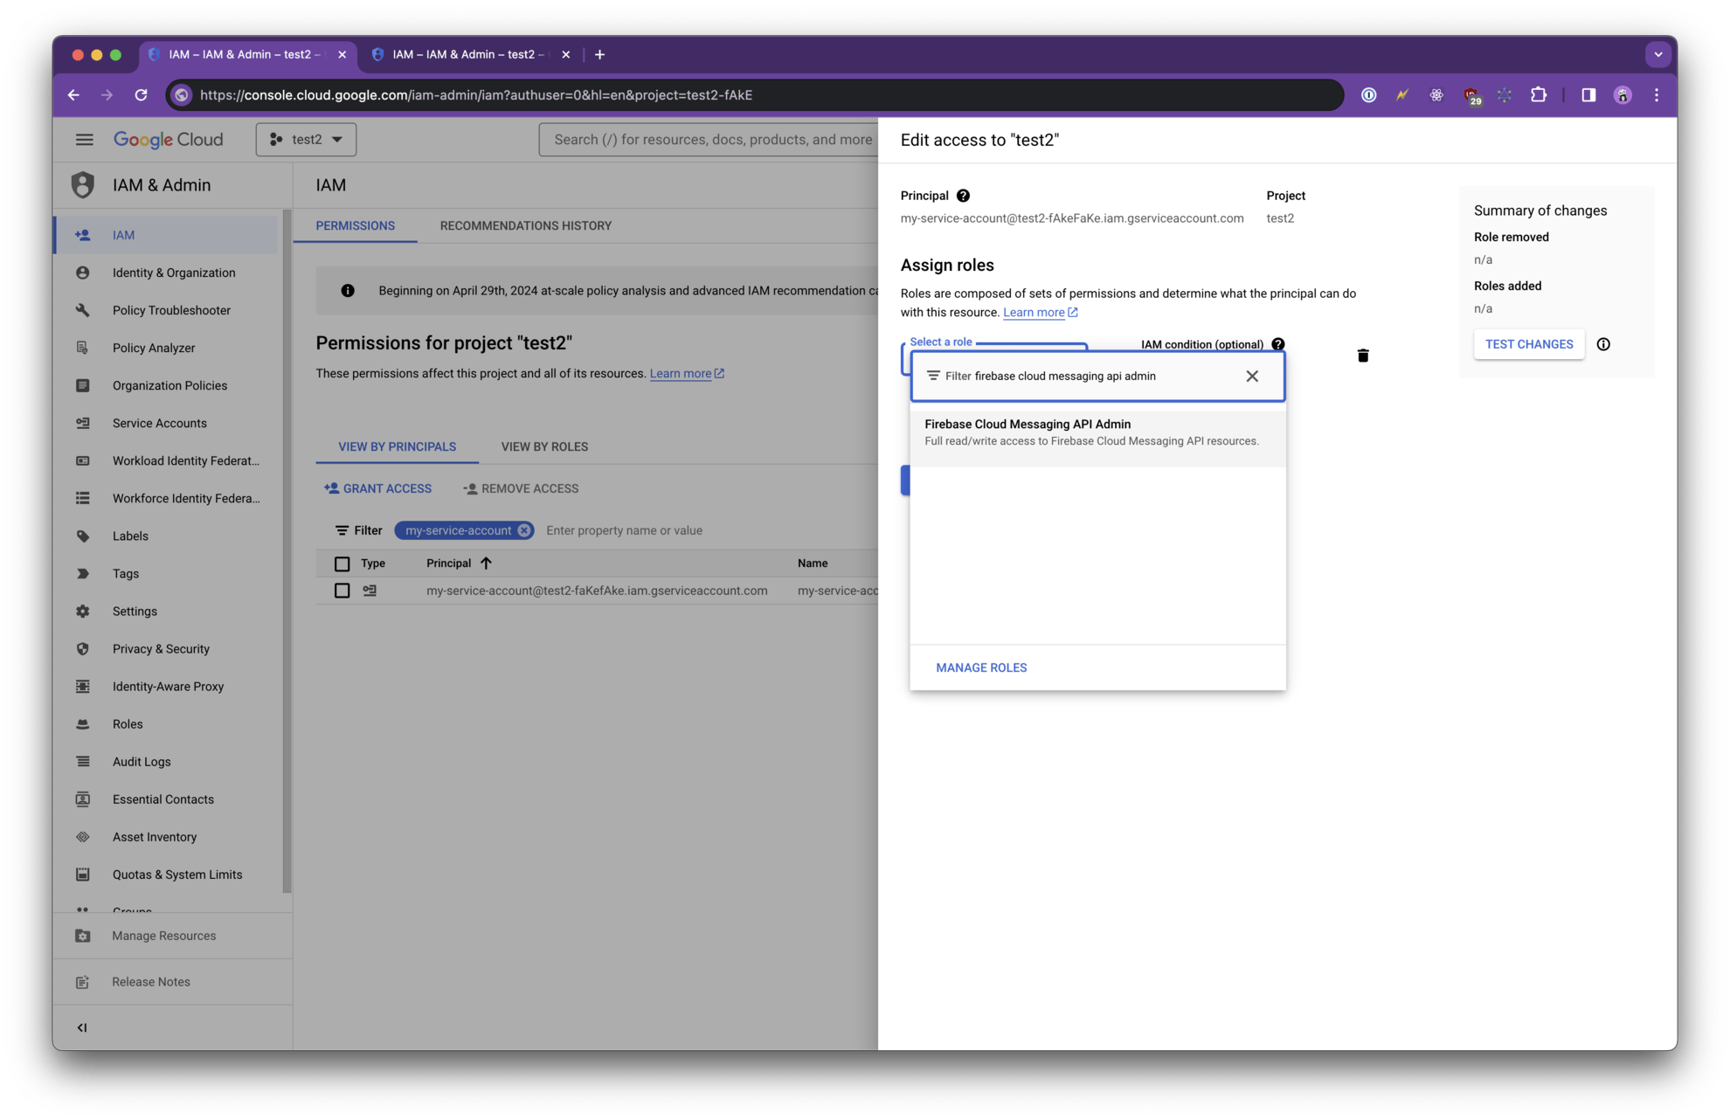The width and height of the screenshot is (1730, 1120).
Task: Open Policy Troubleshooter in sidebar
Action: point(171,310)
